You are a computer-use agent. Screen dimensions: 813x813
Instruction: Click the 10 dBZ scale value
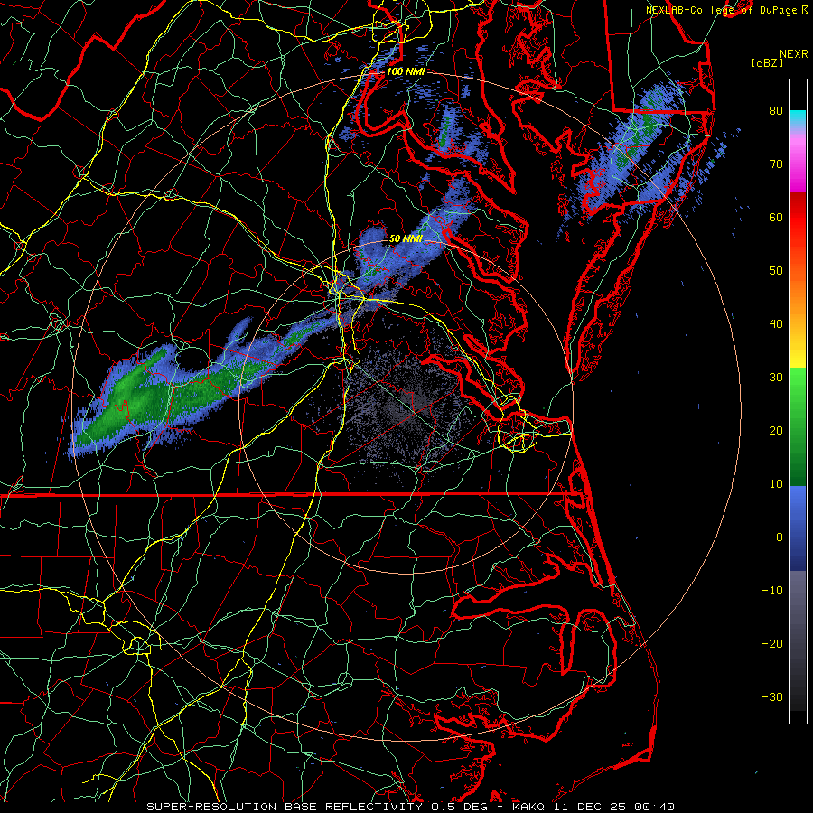776,484
